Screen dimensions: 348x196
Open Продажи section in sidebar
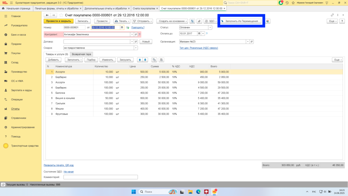point(16,44)
